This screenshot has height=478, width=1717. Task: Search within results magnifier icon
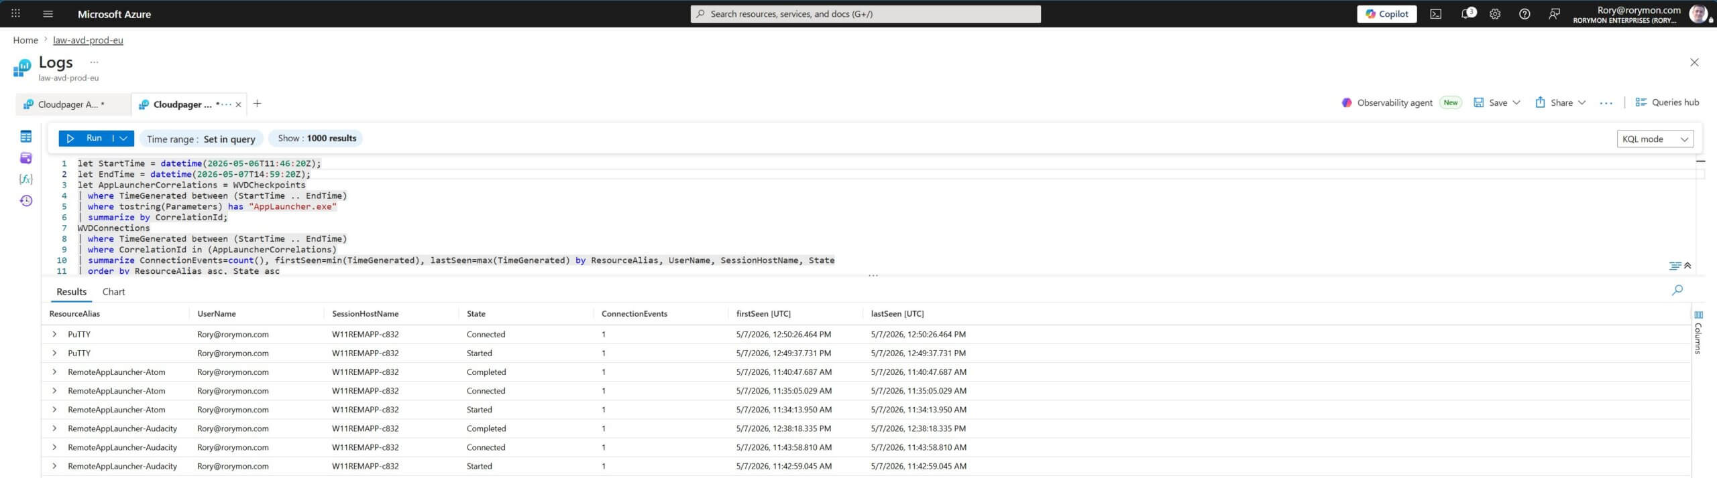point(1677,290)
